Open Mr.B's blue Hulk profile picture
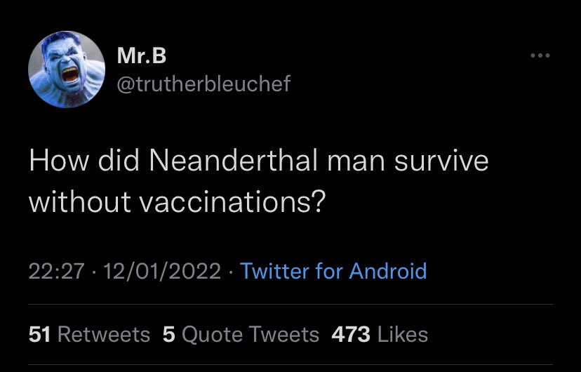 67,69
